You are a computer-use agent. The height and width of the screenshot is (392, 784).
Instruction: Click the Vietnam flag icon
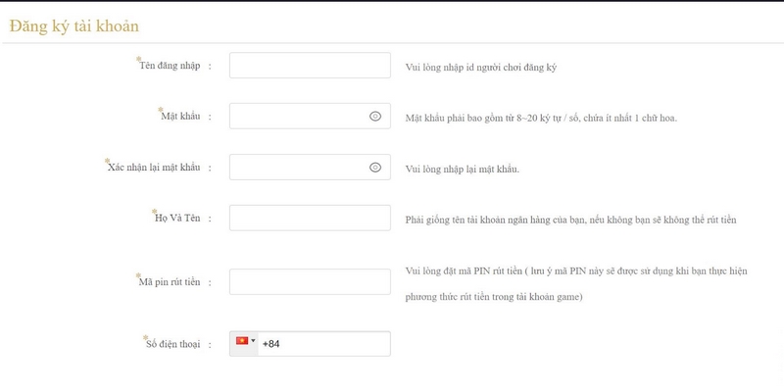[x=241, y=342]
